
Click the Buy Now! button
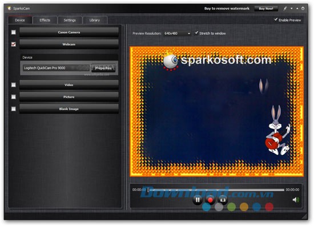coord(266,9)
